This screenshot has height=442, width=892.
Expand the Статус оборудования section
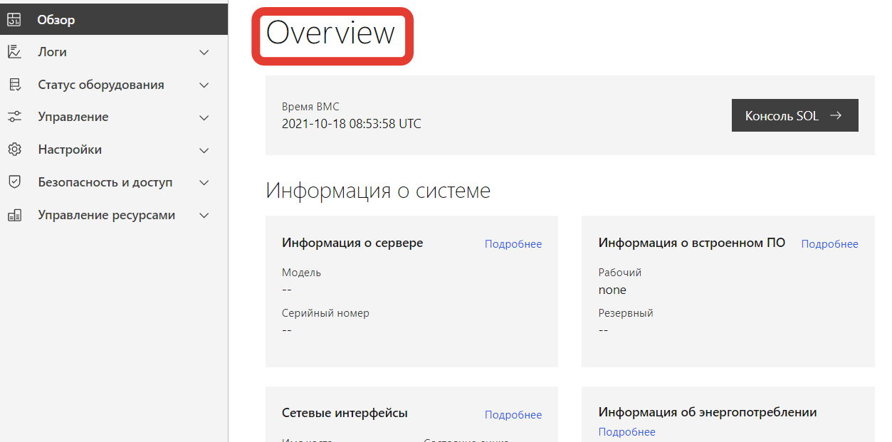(204, 84)
